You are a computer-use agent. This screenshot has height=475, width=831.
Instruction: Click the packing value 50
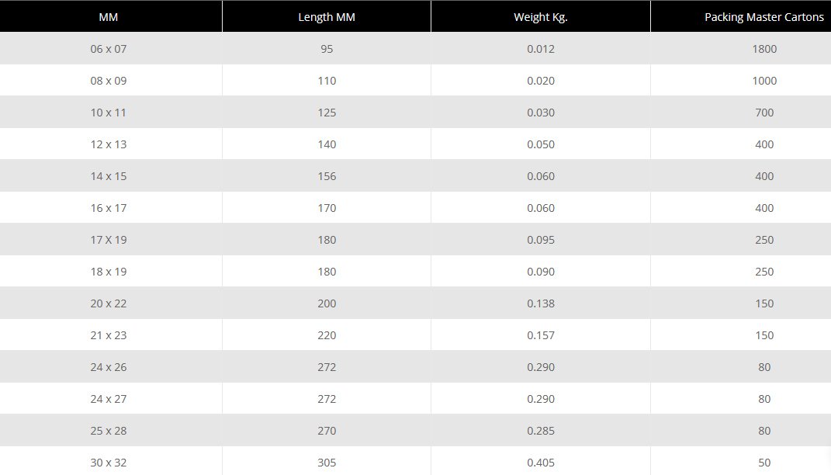[763, 463]
